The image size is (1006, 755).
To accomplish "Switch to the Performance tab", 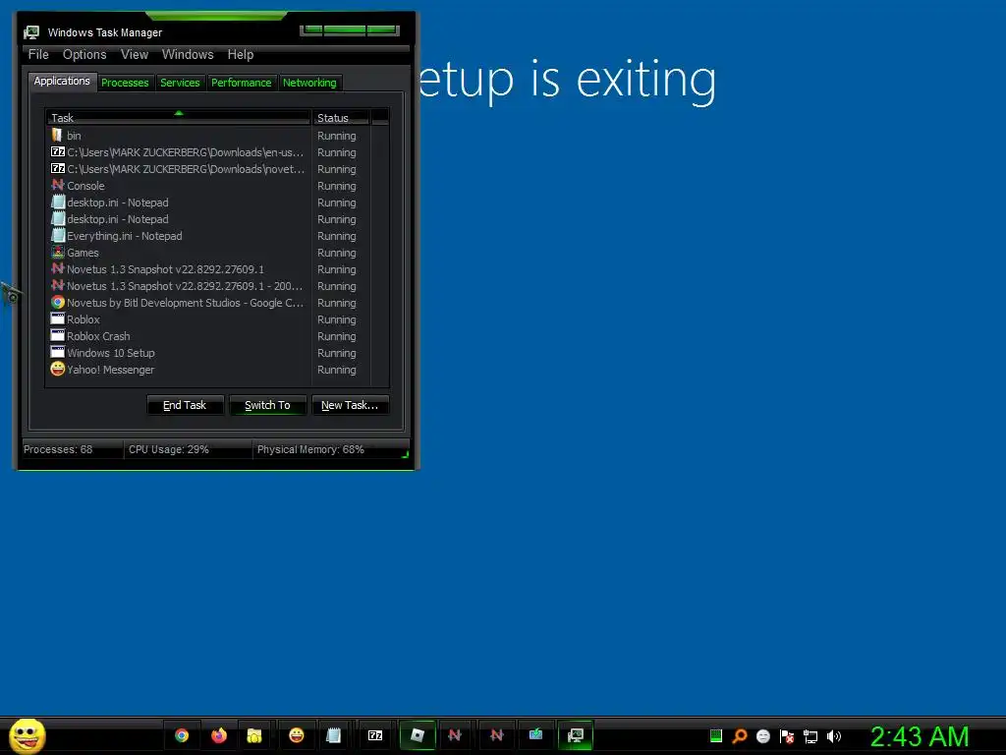I will 242,83.
